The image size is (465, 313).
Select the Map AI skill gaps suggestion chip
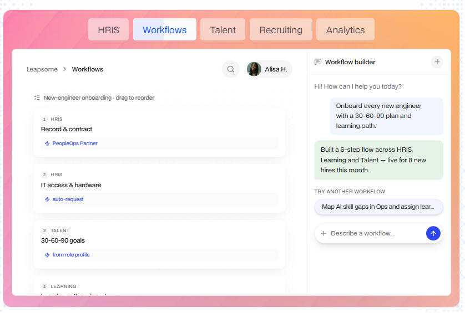tap(378, 207)
